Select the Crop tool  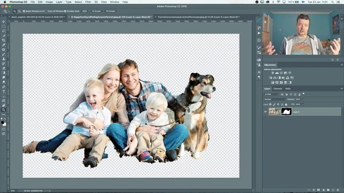(x=4, y=40)
